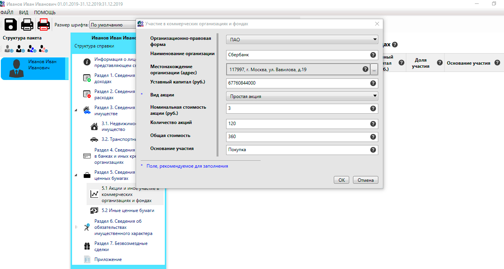Open Организационно-правовая форма dropdown showing ПАО
The width and height of the screenshot is (504, 269).
(x=302, y=39)
